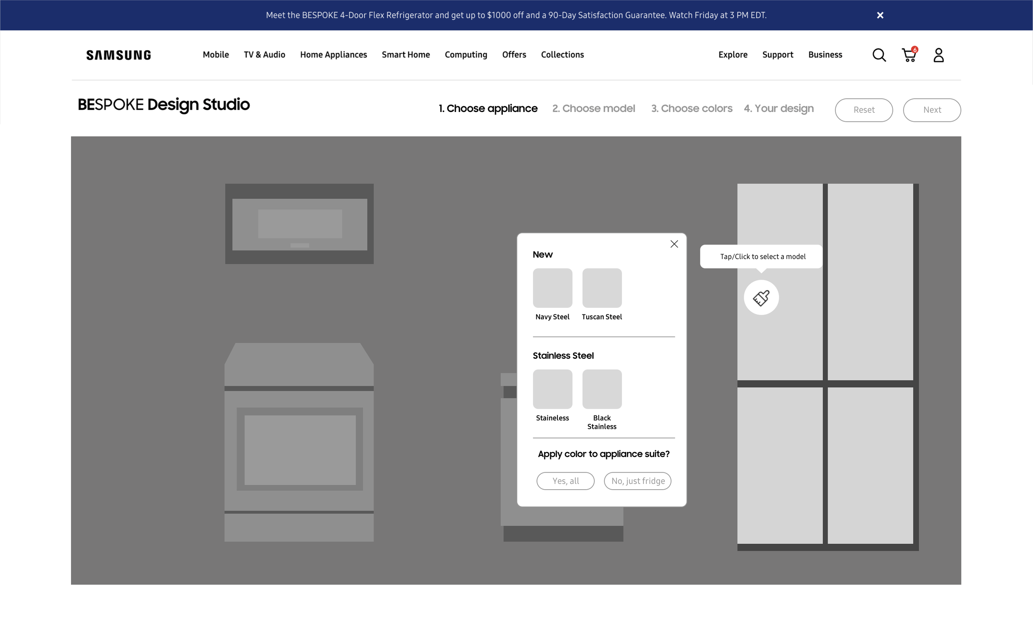This screenshot has height=640, width=1033.
Task: Open the shopping cart icon
Action: [909, 55]
